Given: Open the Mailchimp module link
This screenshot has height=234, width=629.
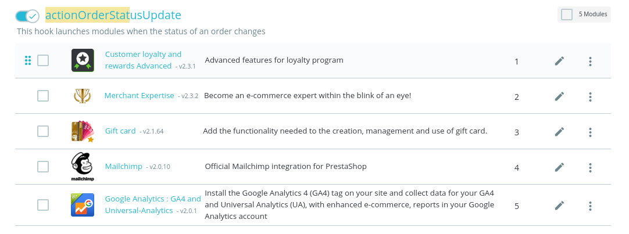Looking at the screenshot, I should [123, 167].
